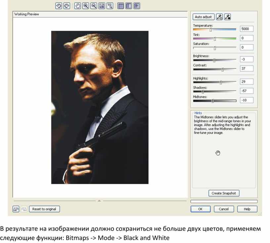Pick the select white point eyedropper
The width and height of the screenshot is (270, 243).
pyautogui.click(x=219, y=17)
